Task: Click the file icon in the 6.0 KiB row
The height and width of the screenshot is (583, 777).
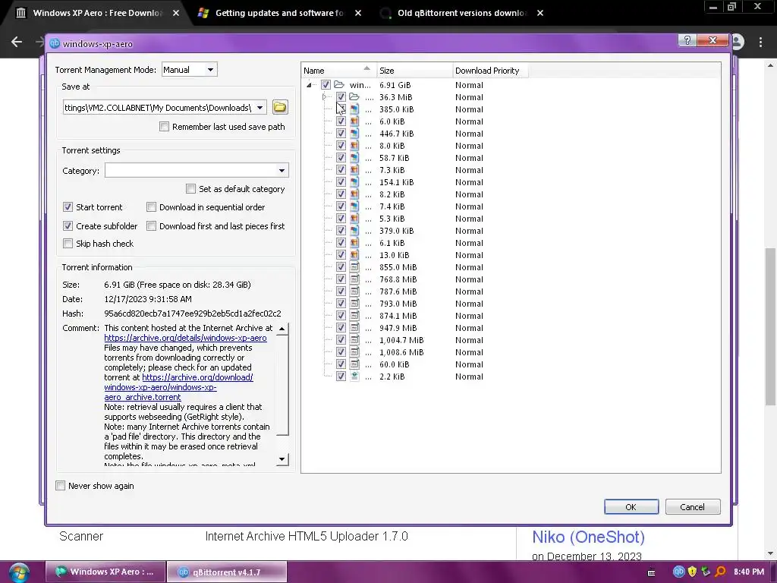Action: [x=354, y=121]
